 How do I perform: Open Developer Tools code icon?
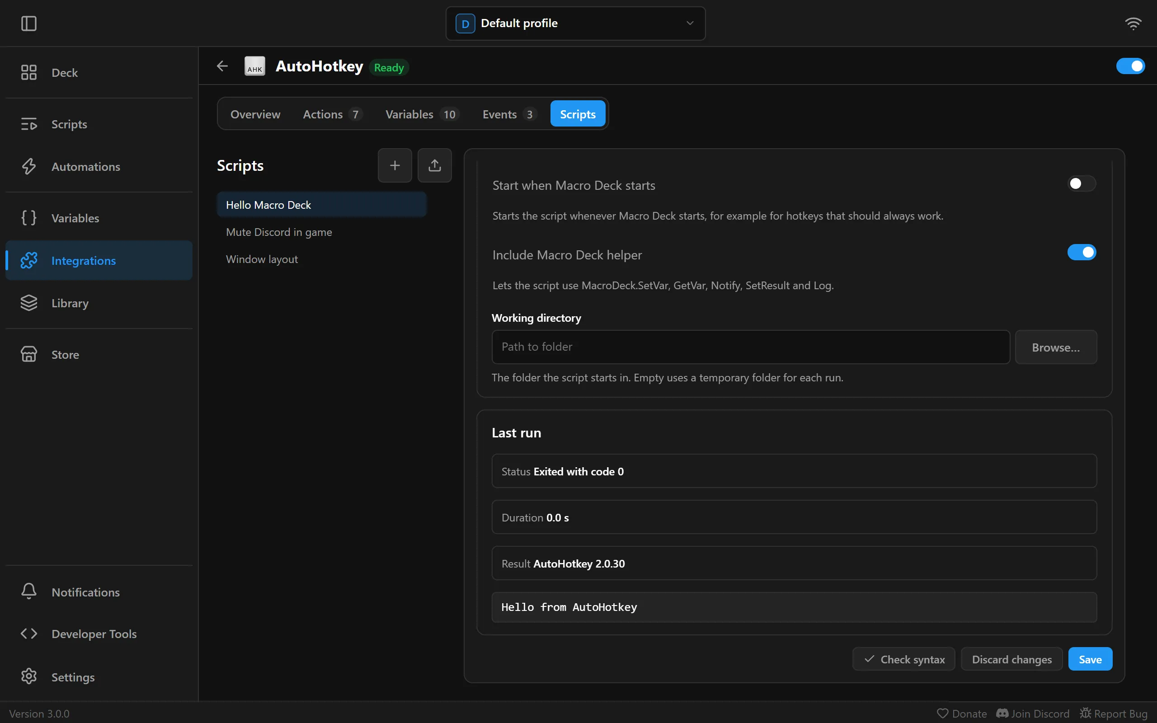coord(28,634)
